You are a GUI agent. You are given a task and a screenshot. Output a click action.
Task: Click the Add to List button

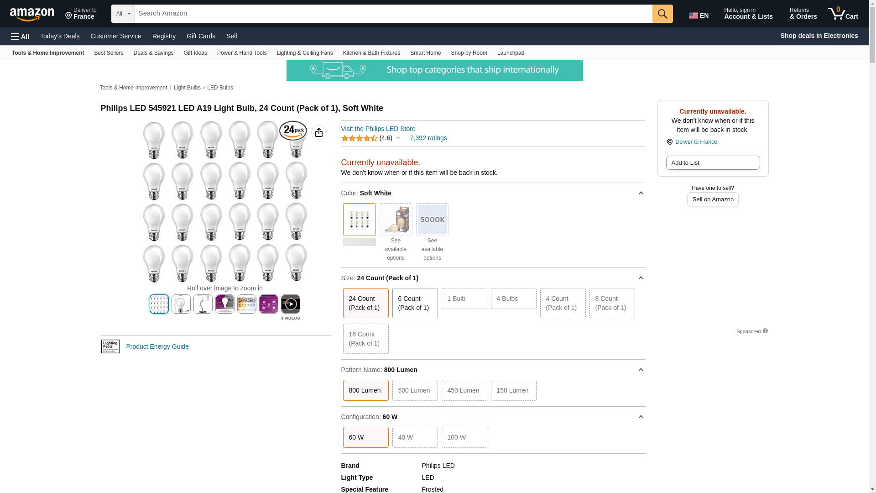pos(712,163)
